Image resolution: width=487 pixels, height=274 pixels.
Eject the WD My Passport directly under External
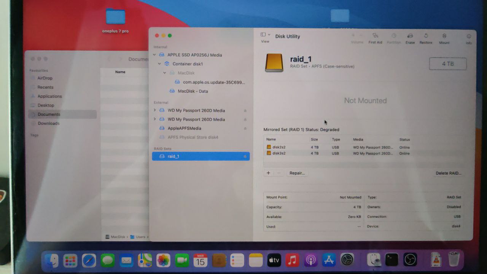tap(245, 111)
